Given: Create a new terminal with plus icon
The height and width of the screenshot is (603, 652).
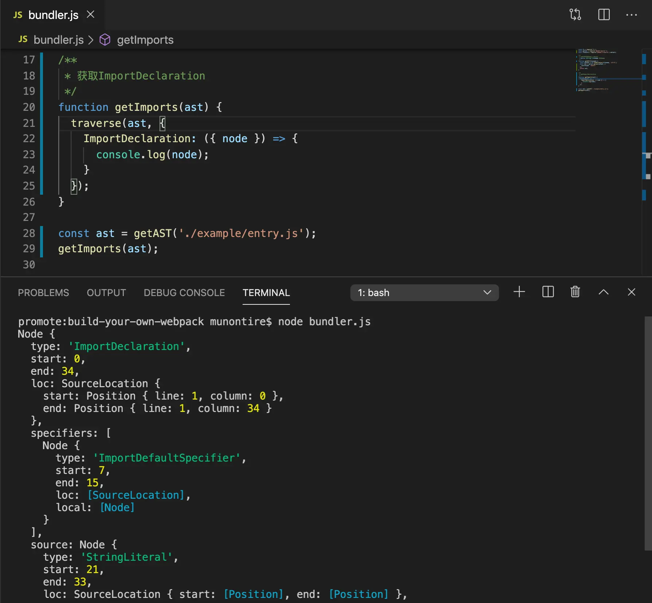Looking at the screenshot, I should (x=519, y=292).
